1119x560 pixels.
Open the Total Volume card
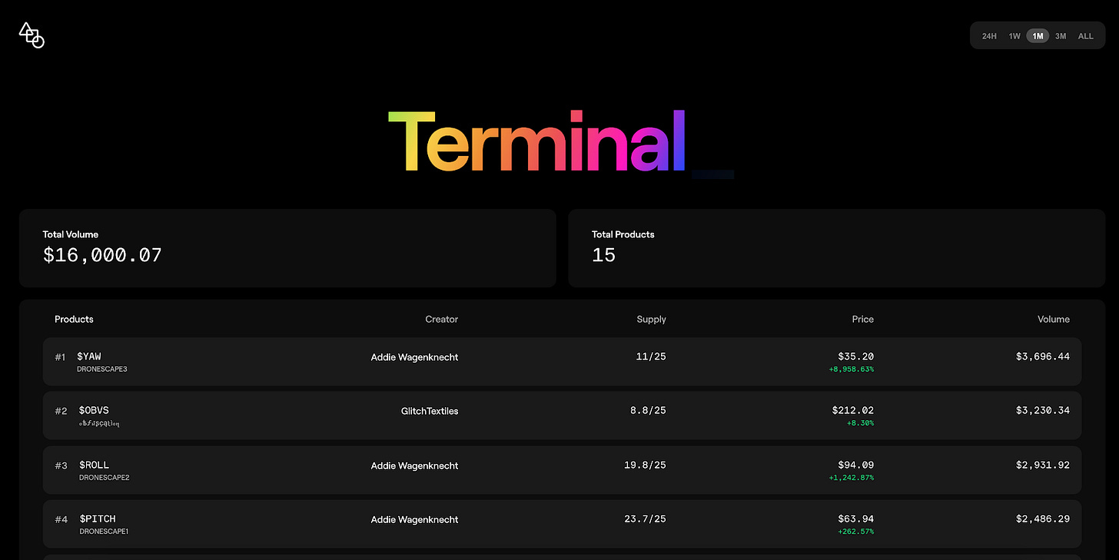coord(287,248)
